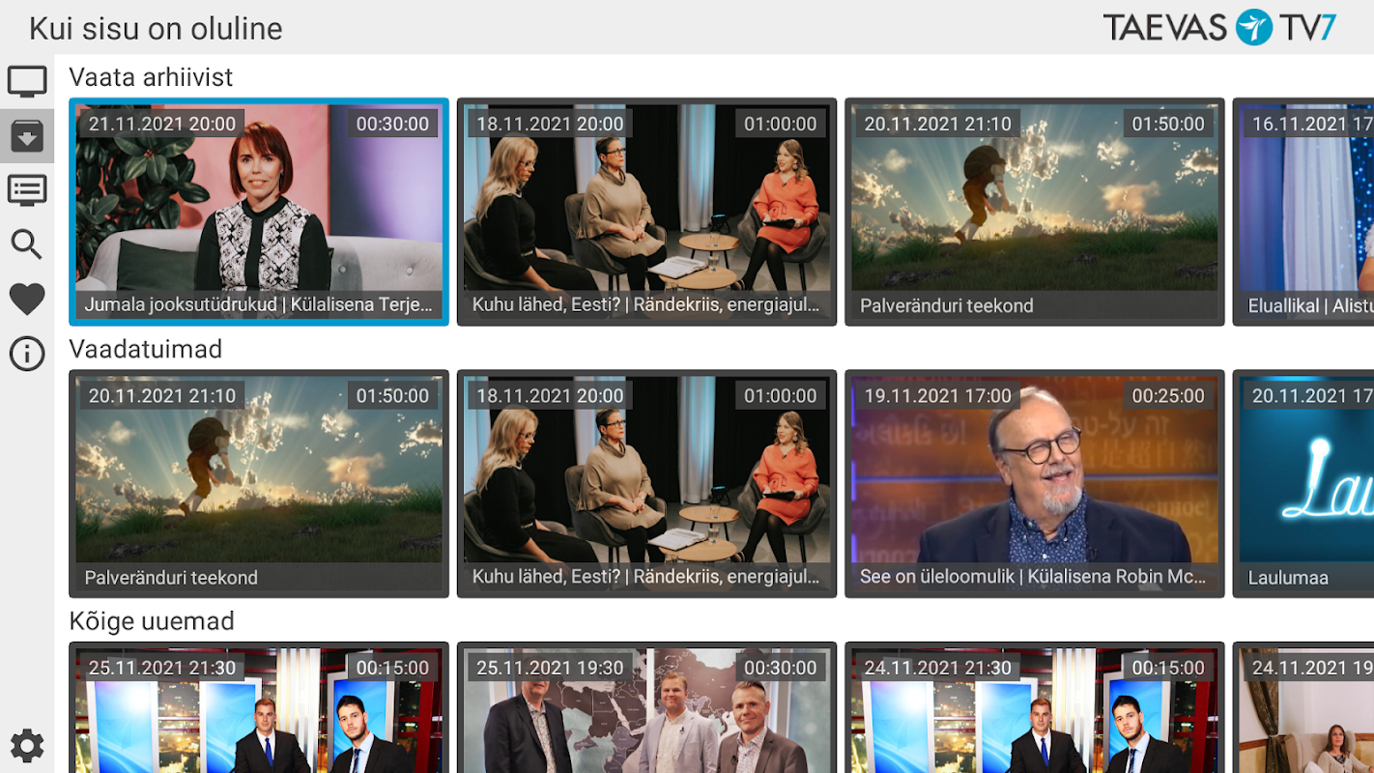
Task: Open the program guide list icon
Action: [x=27, y=189]
